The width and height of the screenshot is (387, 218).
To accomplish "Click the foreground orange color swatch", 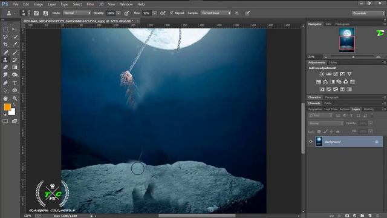I will 7,107.
